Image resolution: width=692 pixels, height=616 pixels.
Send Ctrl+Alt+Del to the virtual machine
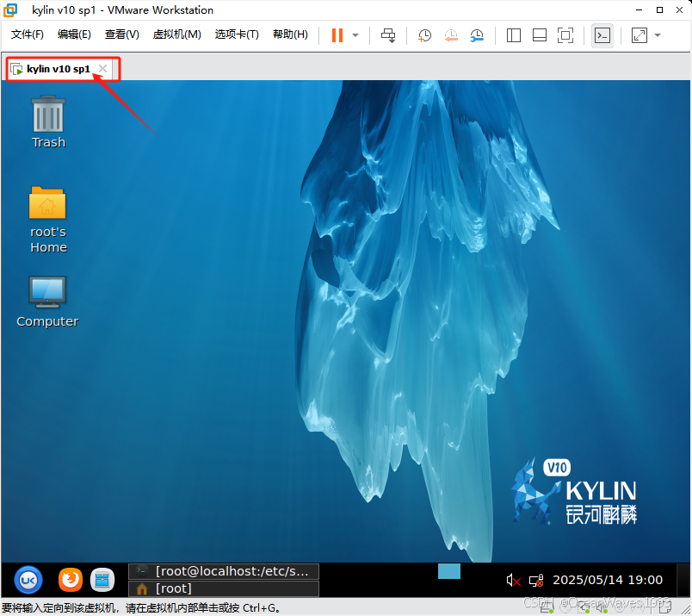[x=388, y=35]
